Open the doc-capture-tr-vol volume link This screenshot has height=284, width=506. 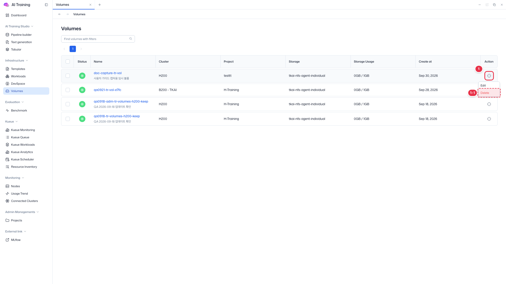tap(108, 73)
